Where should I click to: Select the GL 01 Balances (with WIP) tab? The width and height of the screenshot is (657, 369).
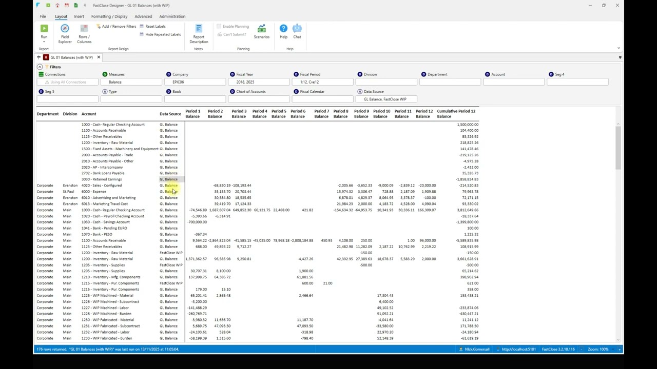(x=71, y=57)
